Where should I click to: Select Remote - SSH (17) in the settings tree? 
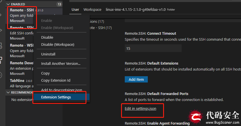101,28
